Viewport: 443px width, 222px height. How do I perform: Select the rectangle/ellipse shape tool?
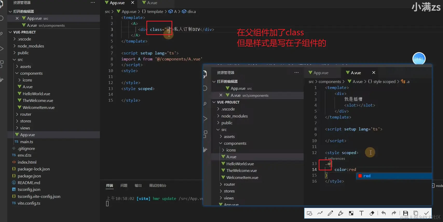point(309,213)
